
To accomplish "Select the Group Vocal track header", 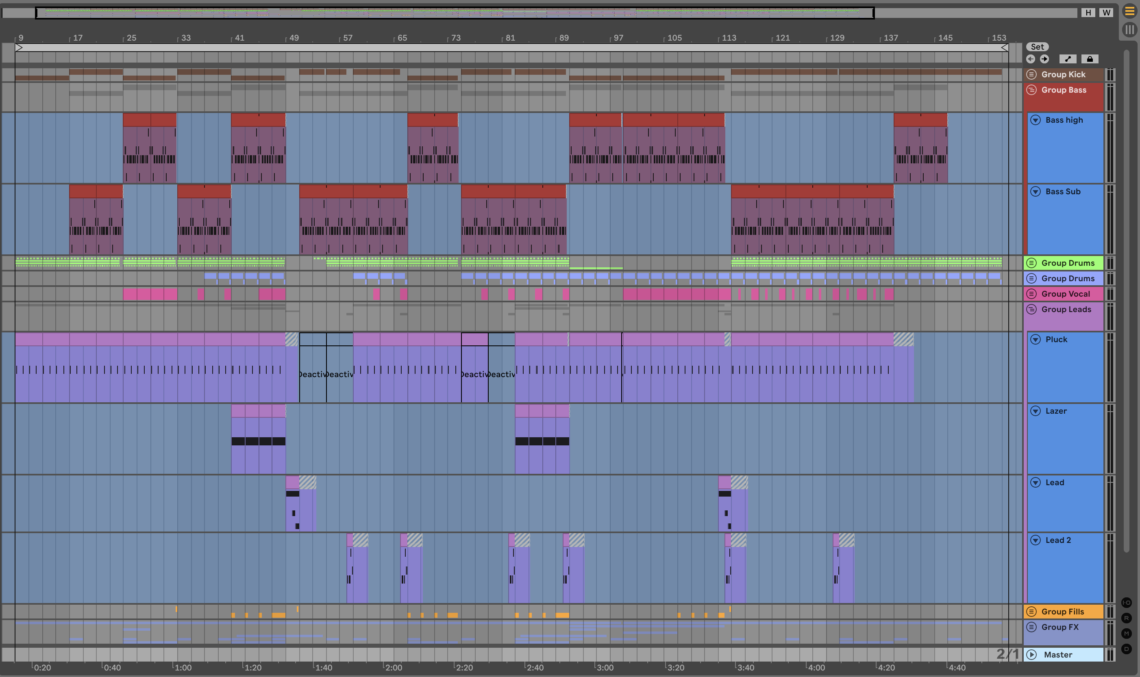I will pyautogui.click(x=1066, y=294).
